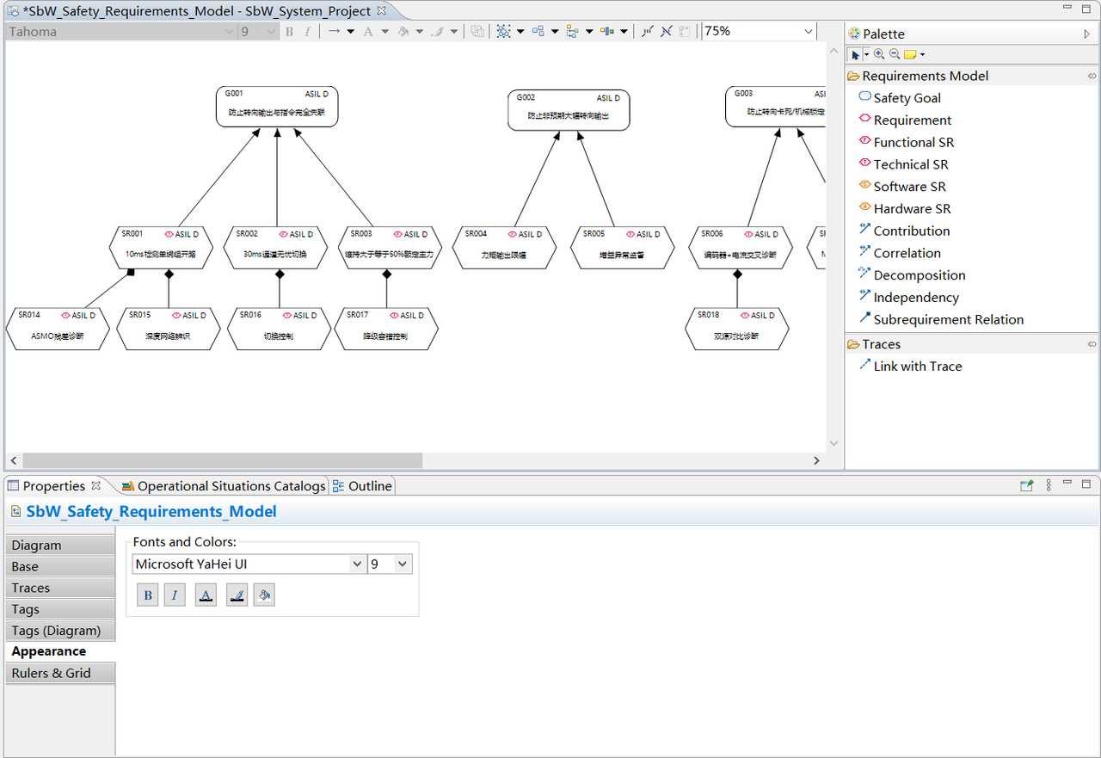Viewport: 1101px width, 758px height.
Task: Select the SR014 requirement node
Action: tap(58, 329)
